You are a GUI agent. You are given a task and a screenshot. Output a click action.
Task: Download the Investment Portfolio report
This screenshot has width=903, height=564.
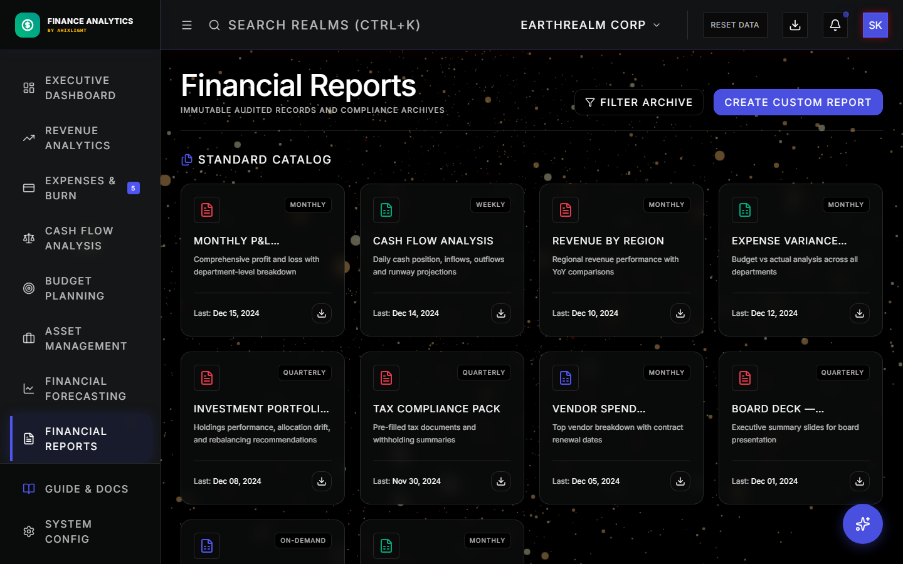coord(322,481)
